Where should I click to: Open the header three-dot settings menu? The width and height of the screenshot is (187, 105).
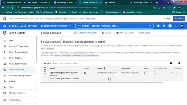click(176, 26)
